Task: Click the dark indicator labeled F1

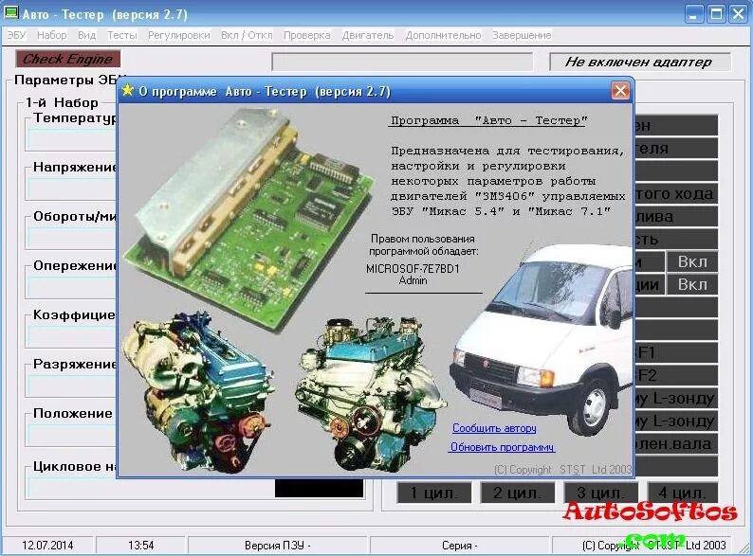Action: [676, 352]
